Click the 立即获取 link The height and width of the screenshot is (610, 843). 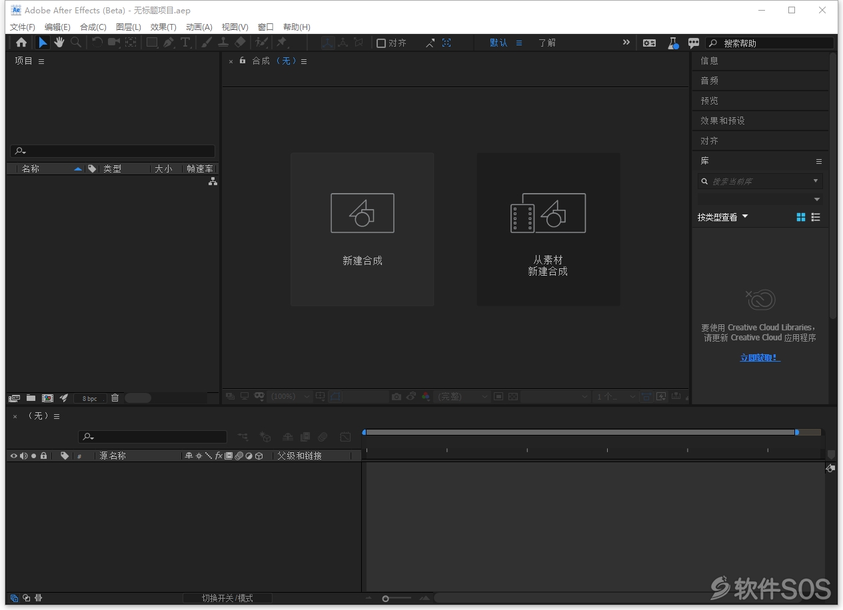point(760,358)
